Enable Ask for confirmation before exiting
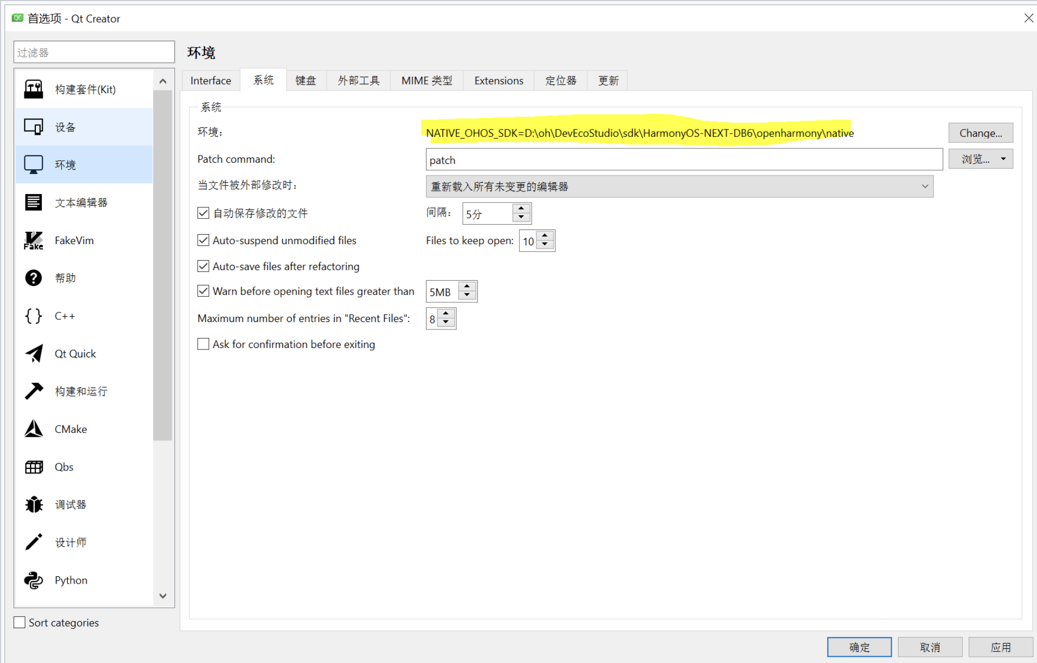Image resolution: width=1037 pixels, height=663 pixels. (203, 344)
